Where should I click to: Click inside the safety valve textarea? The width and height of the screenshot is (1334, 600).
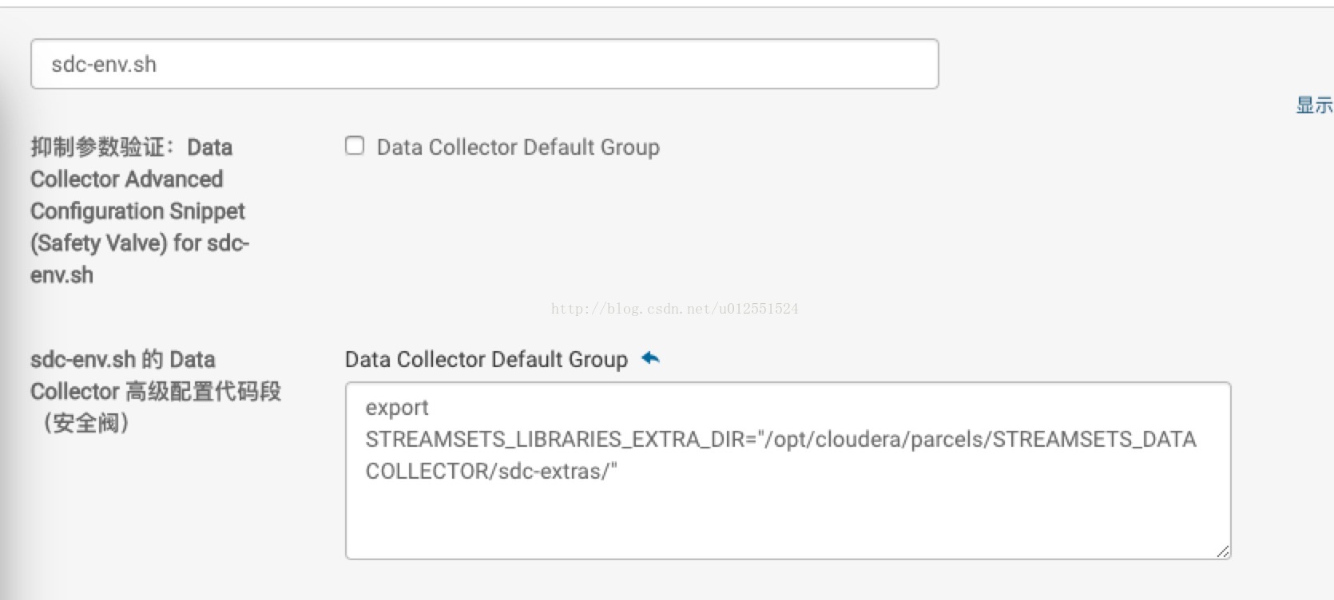[x=788, y=471]
